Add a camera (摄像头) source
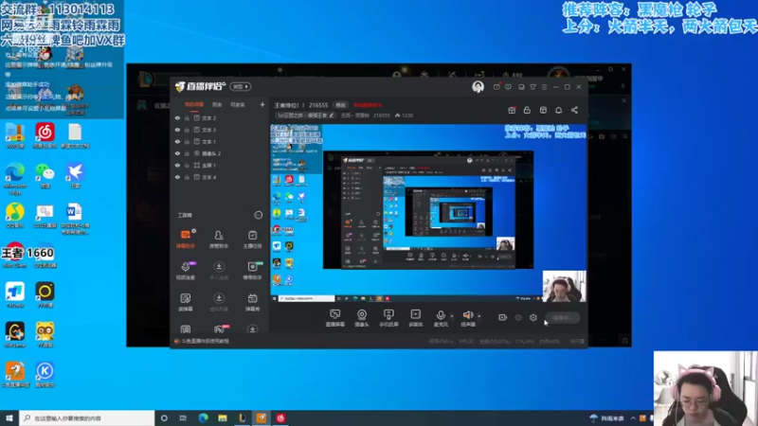The height and width of the screenshot is (426, 758). click(362, 317)
